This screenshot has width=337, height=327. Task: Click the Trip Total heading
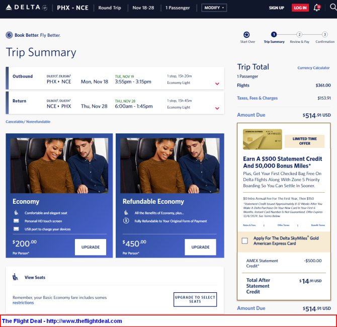(x=253, y=67)
